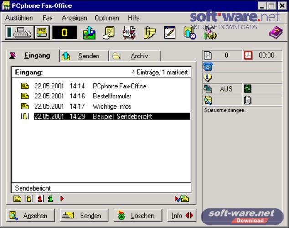Open the editor icon with the pencil
The height and width of the screenshot is (228, 289).
[x=170, y=33]
